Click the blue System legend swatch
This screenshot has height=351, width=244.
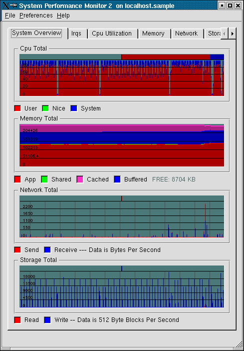click(74, 108)
